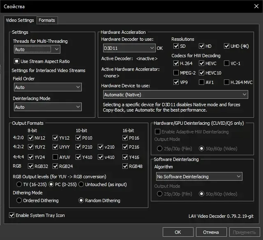This screenshot has height=240, width=263.
Task: Open software deinterlacing Algorithm dropdown
Action: pyautogui.click(x=198, y=177)
